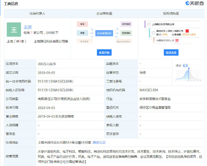The height and width of the screenshot is (166, 207).
Task: Click 上海(共1家) region text
Action: tap(16, 41)
